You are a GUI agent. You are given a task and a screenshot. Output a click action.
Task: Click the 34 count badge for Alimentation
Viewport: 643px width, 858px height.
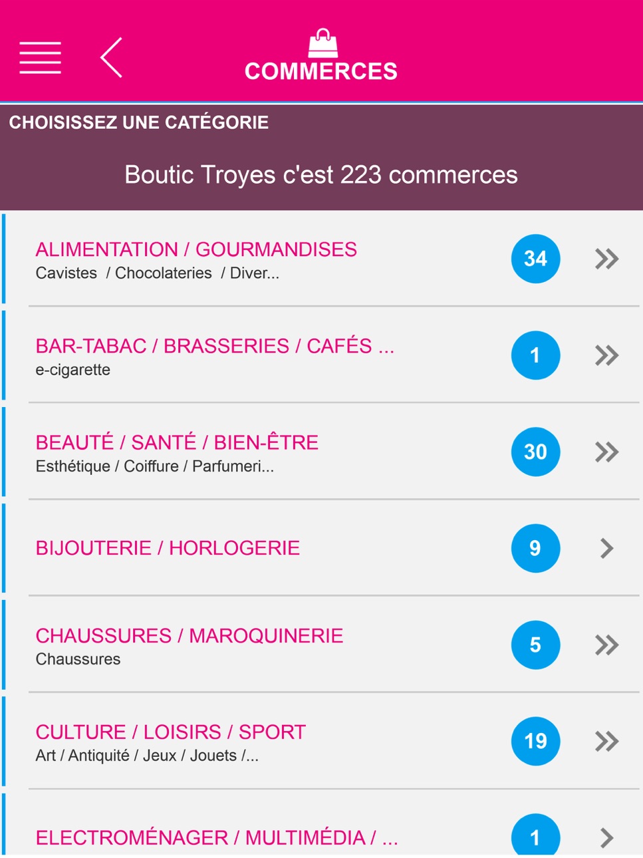pos(535,259)
